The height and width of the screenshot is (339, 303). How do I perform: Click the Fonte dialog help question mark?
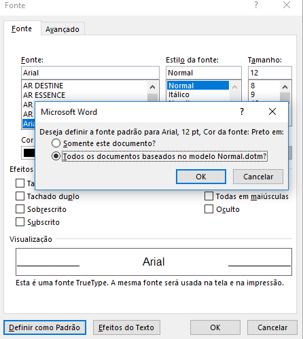point(256,5)
